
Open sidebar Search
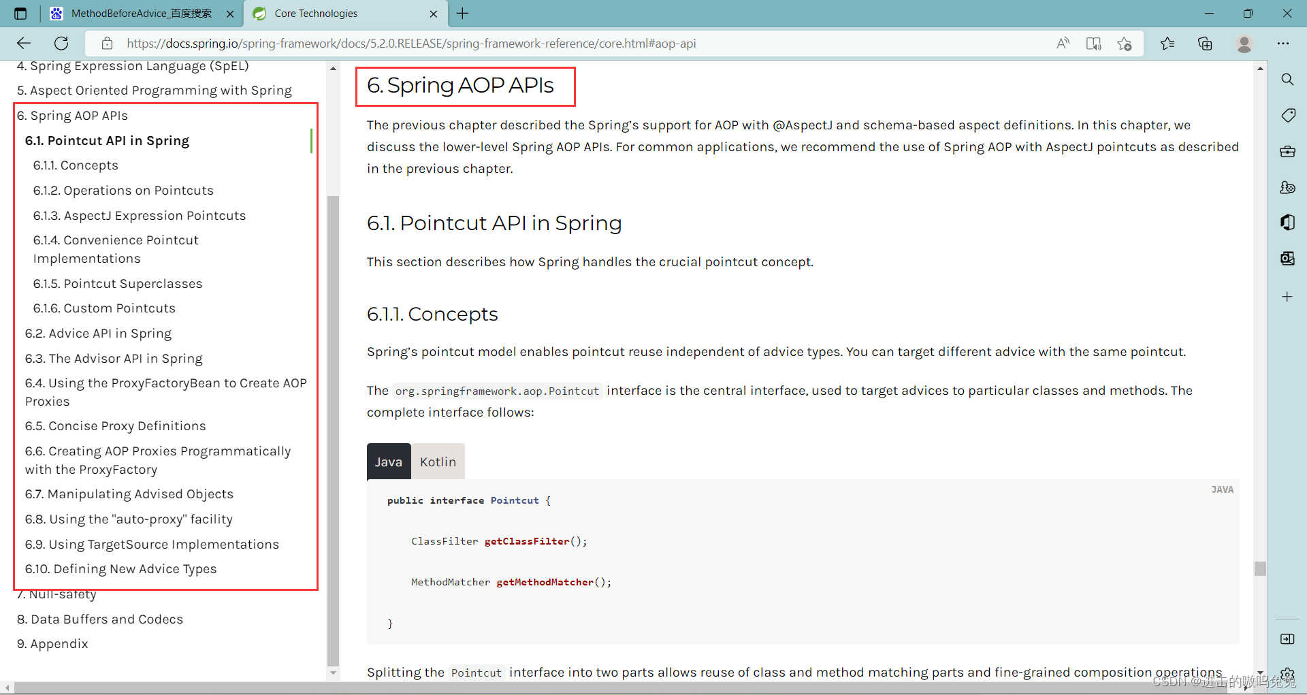[x=1287, y=80]
